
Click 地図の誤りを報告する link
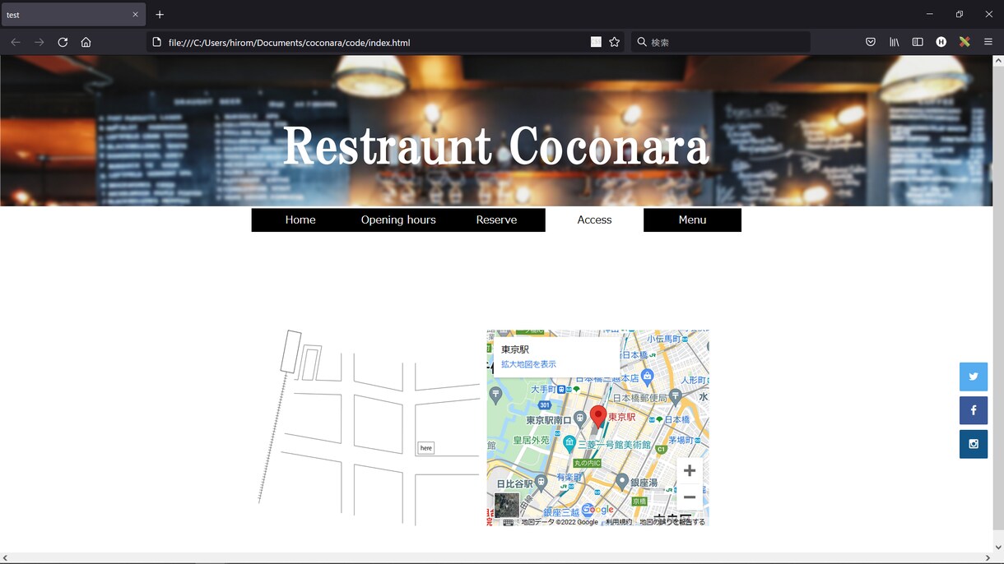672,522
